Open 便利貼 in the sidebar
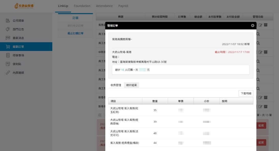This screenshot has height=151, width=279. click(26, 64)
